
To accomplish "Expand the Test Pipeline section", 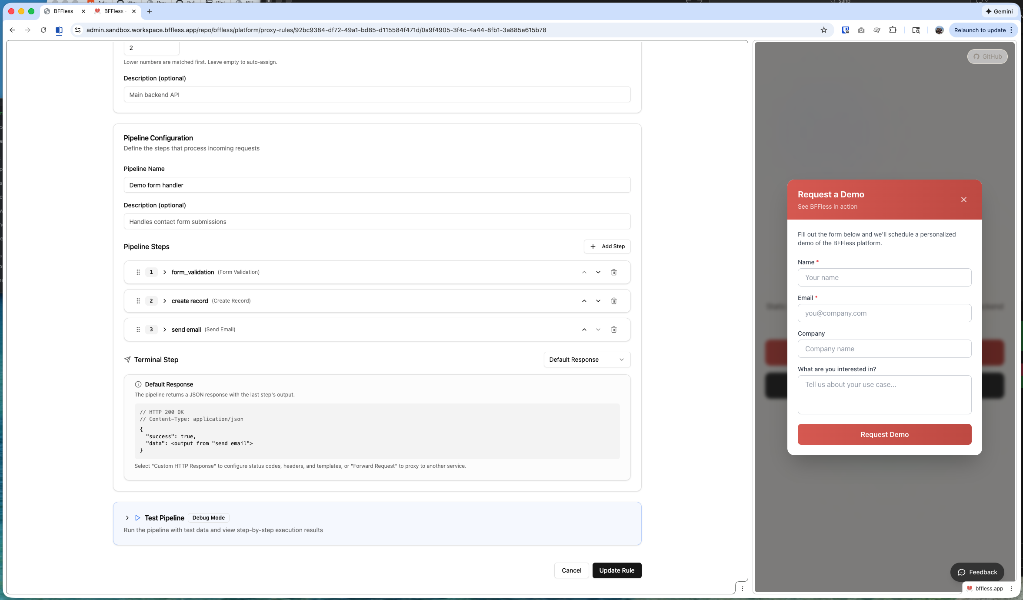I will 127,518.
